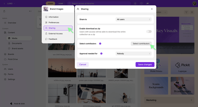The image size is (198, 107).
Task: Expand the Marketing section chevron
Action: point(191,100)
